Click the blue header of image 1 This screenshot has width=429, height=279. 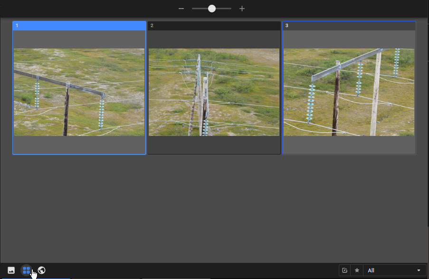(79, 26)
